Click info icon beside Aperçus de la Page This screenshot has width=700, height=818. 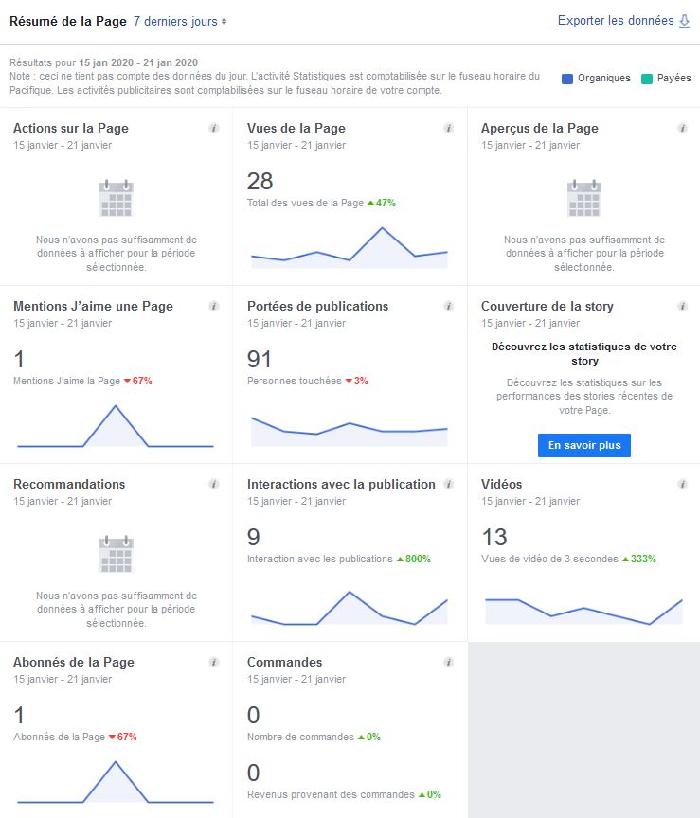click(682, 128)
